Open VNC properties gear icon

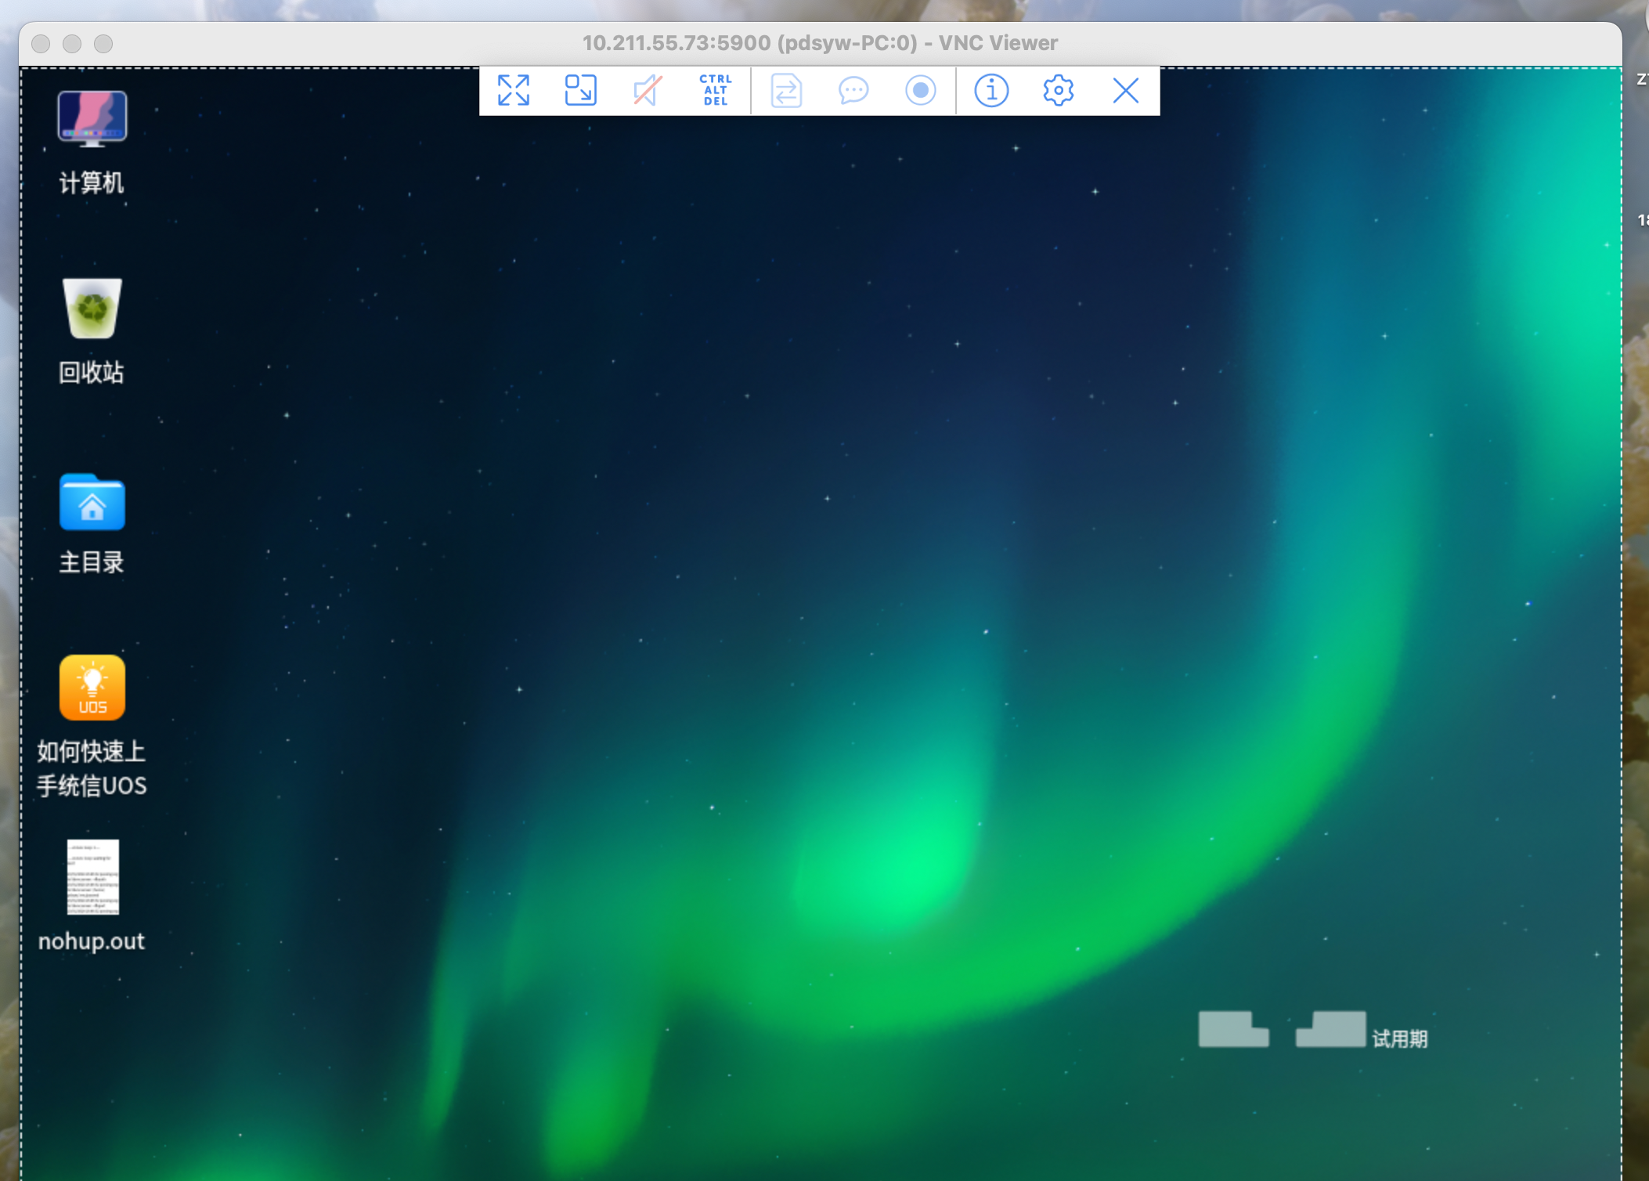1058,91
